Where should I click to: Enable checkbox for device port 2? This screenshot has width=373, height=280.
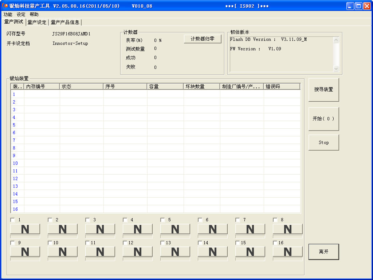click(50, 220)
